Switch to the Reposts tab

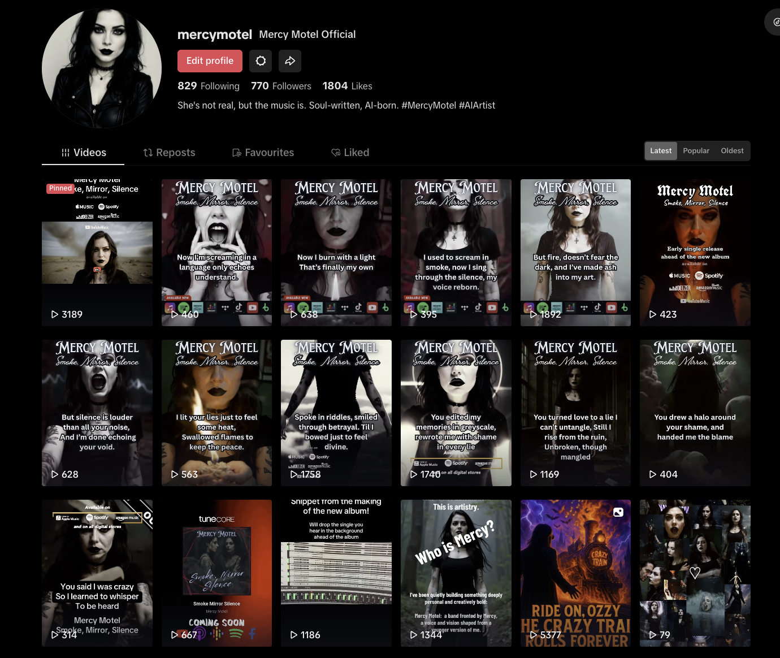tap(169, 153)
